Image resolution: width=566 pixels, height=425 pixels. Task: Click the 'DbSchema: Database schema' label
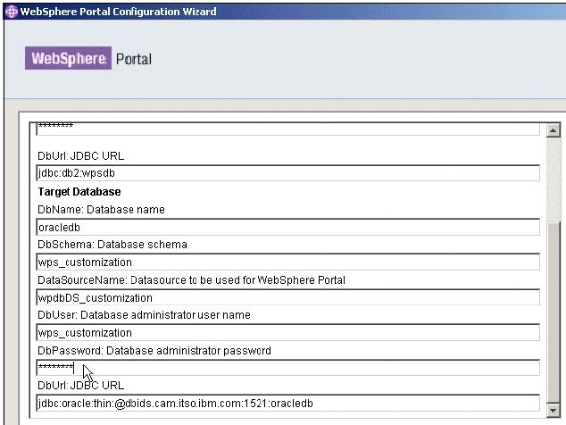(x=112, y=245)
